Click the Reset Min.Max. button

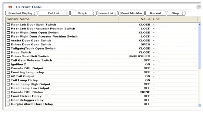[132, 13]
